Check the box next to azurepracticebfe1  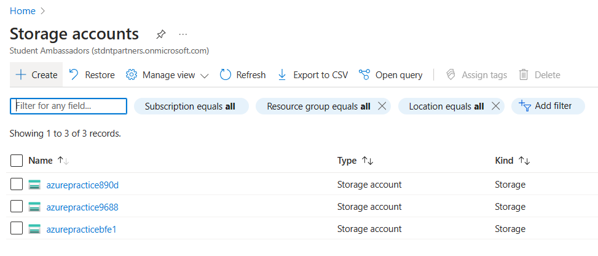tap(17, 229)
